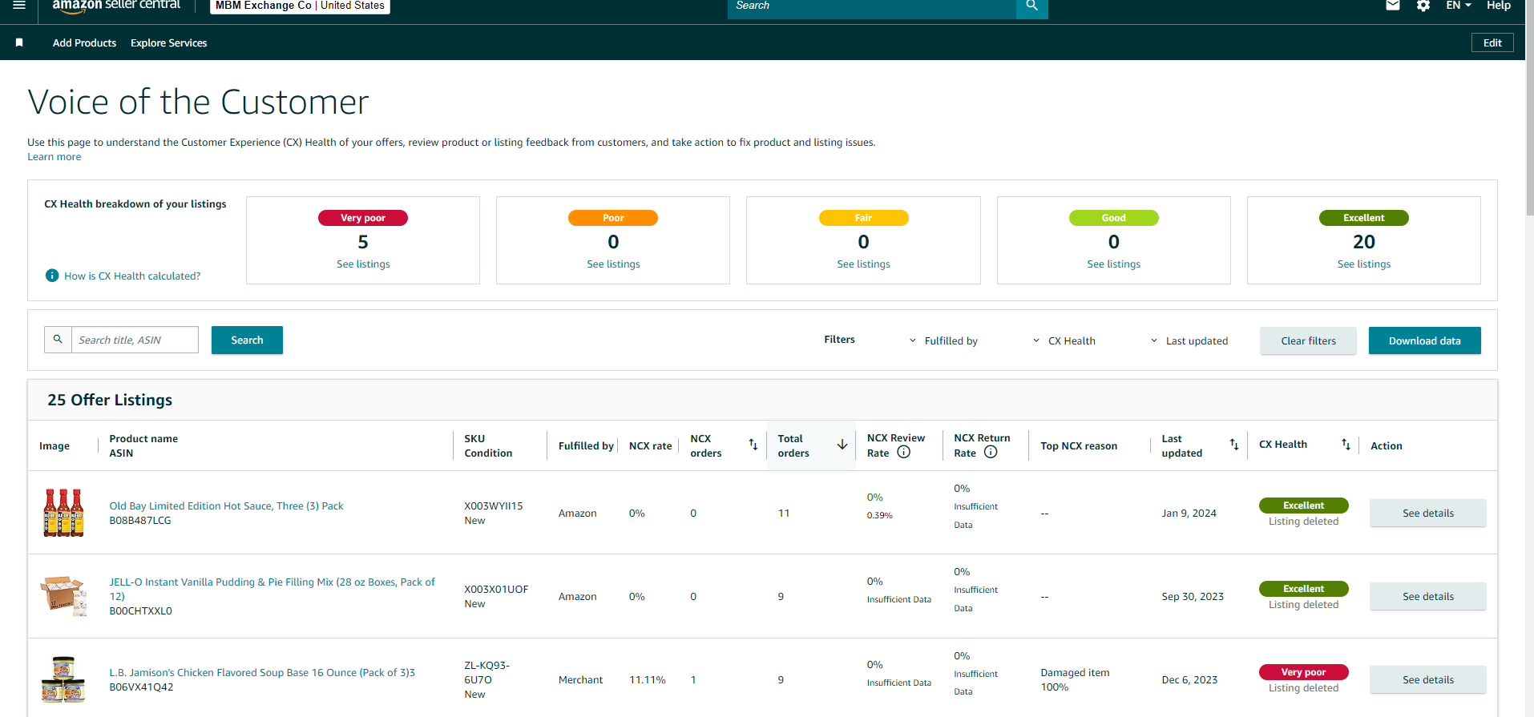Open Old Bay Limited Edition Hot Sauce link
1534x717 pixels.
(x=226, y=506)
